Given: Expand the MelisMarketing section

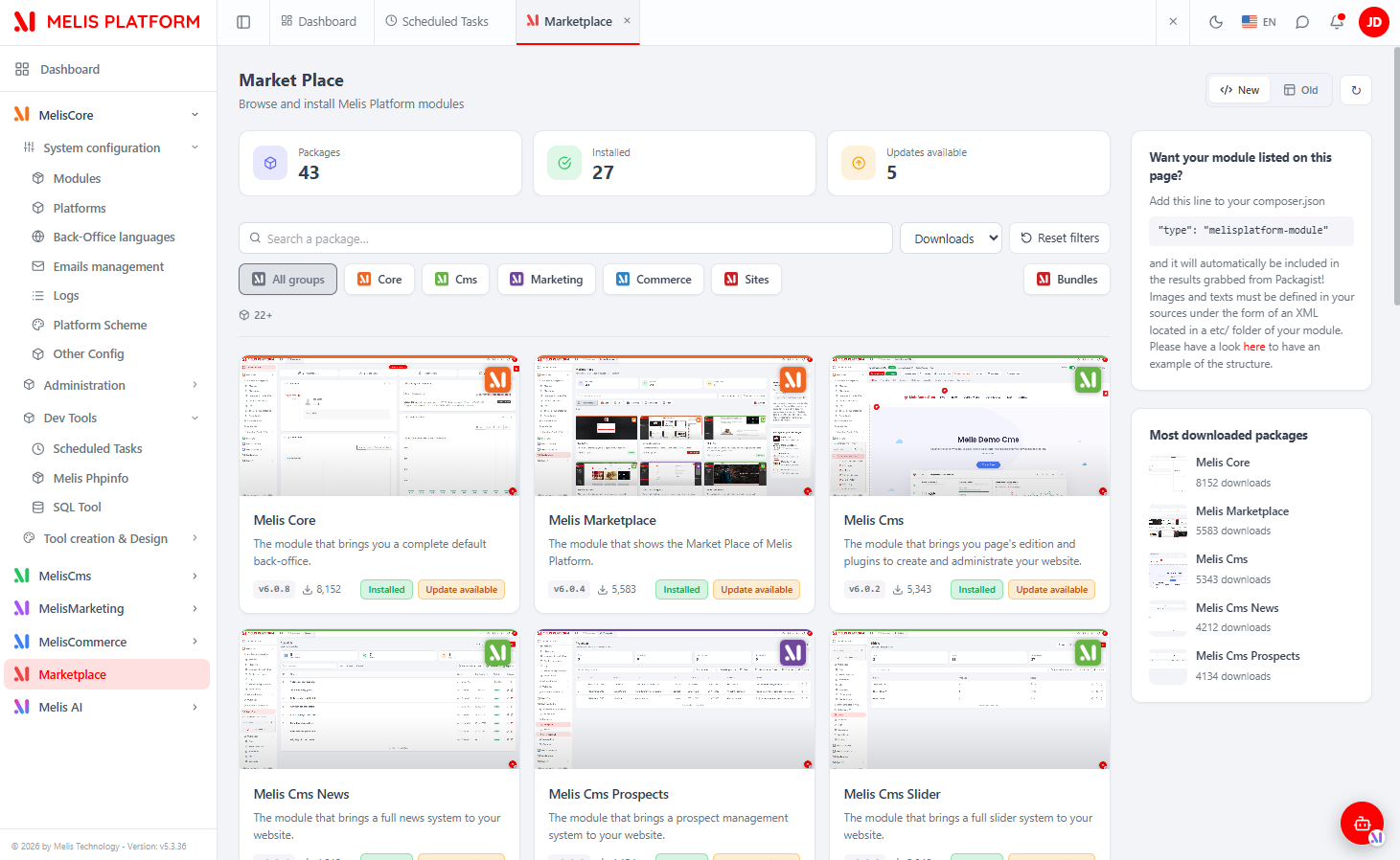Looking at the screenshot, I should tap(195, 608).
